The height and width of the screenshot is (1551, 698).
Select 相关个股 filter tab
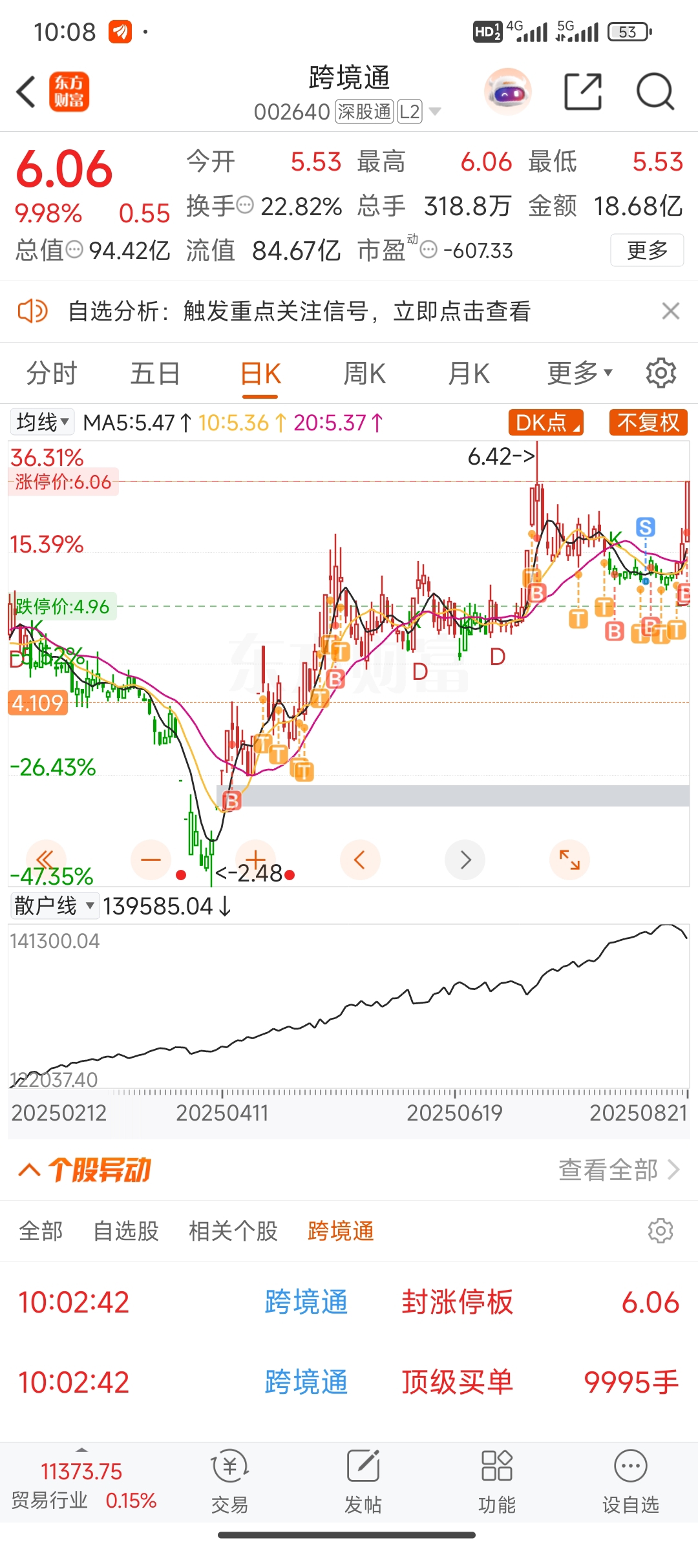coord(233,1231)
